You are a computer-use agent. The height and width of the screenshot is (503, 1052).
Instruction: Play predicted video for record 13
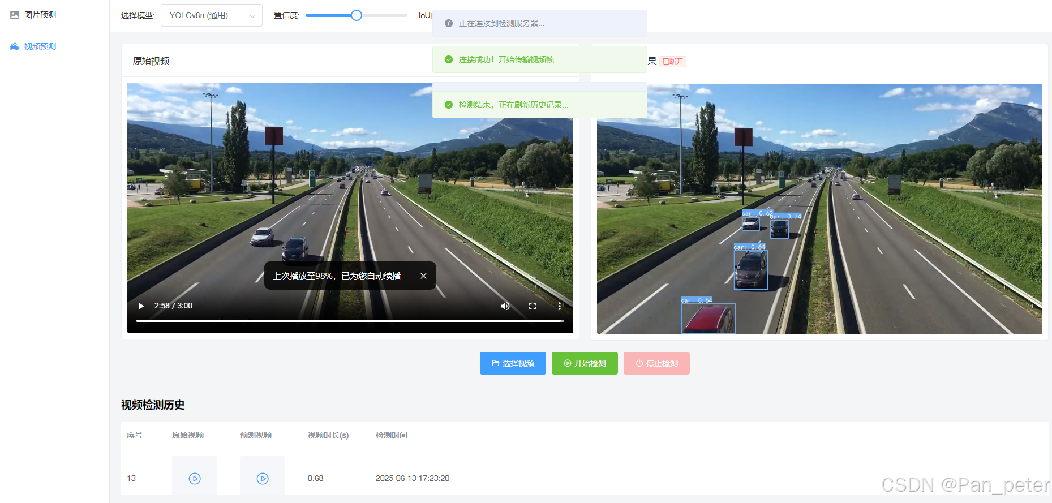pos(263,479)
